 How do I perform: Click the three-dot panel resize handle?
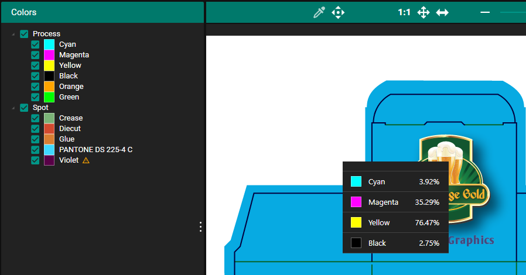[200, 226]
